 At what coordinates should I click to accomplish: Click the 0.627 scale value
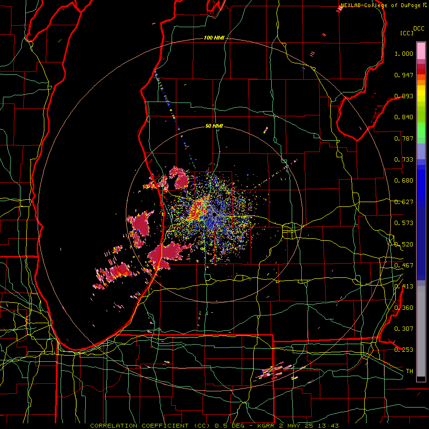coord(404,202)
